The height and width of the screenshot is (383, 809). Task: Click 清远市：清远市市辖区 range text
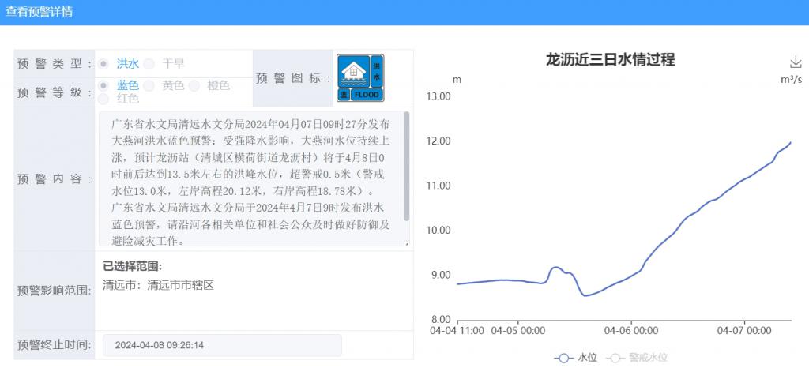point(158,285)
